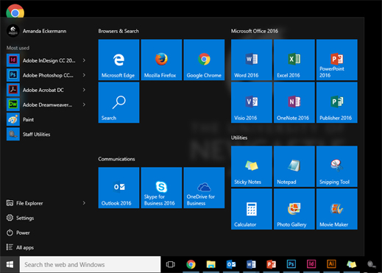Switch to Photoshop on the taskbar
This screenshot has height=273, width=382.
click(291, 264)
